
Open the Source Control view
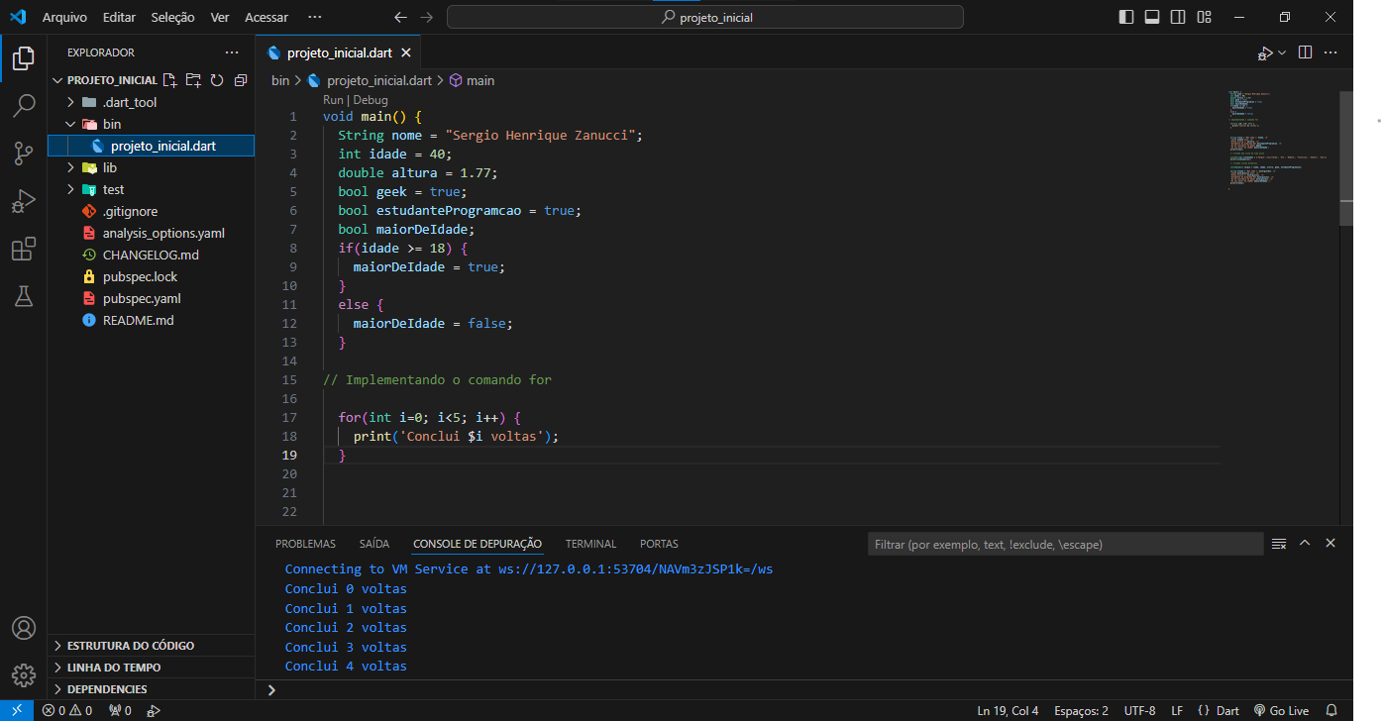tap(24, 153)
